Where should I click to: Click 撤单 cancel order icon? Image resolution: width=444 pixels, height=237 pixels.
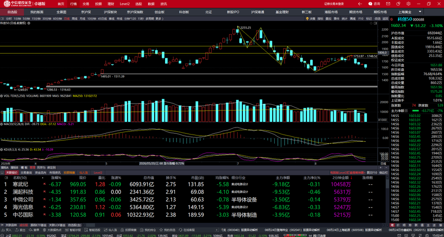(x=30, y=230)
